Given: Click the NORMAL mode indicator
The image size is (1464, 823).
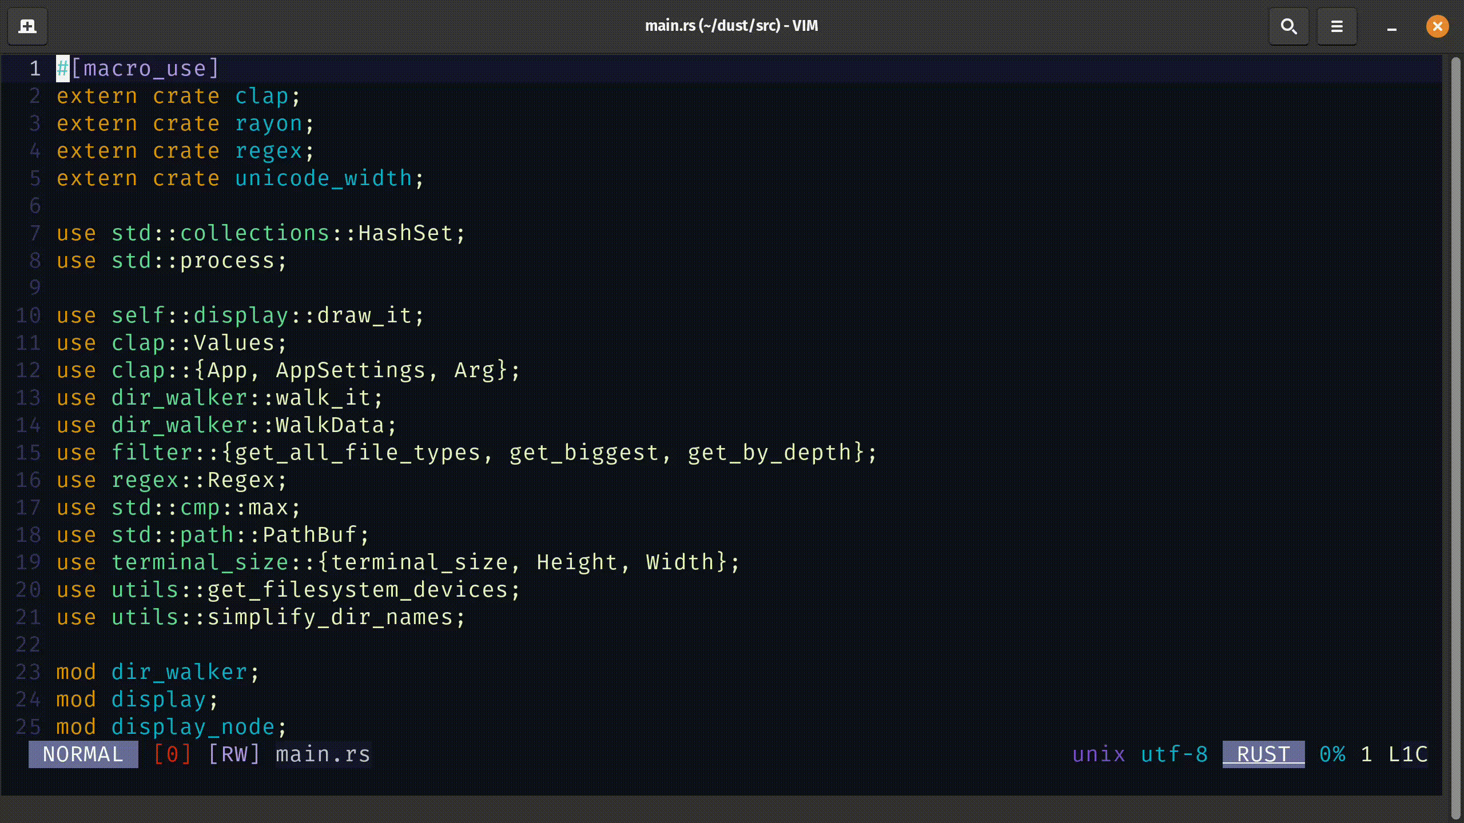Looking at the screenshot, I should pos(82,754).
